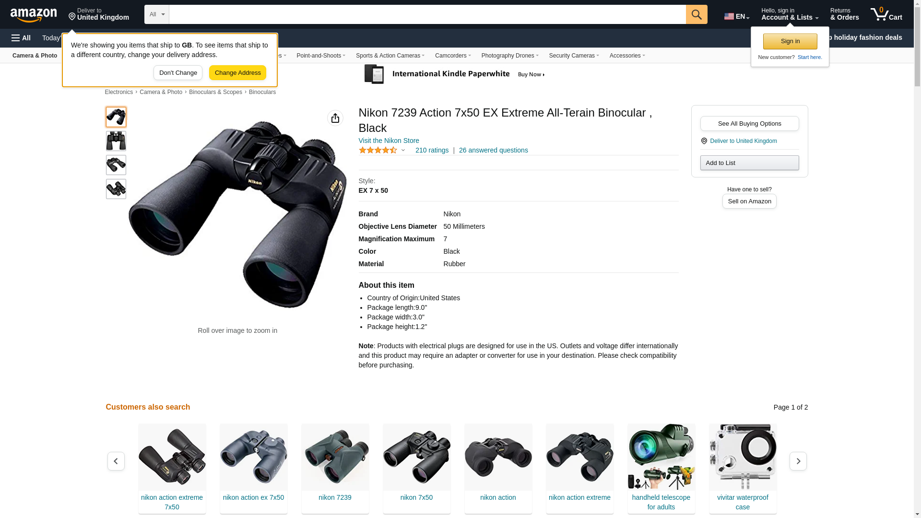Visit the Nikon Store link

coord(389,141)
